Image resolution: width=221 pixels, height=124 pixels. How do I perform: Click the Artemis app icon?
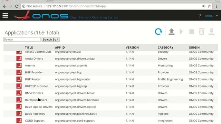point(19,65)
